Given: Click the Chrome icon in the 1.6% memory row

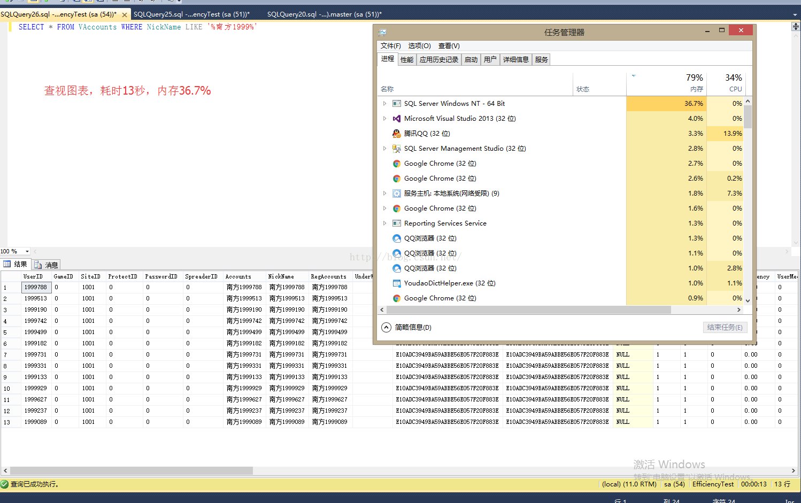Looking at the screenshot, I should (x=397, y=208).
